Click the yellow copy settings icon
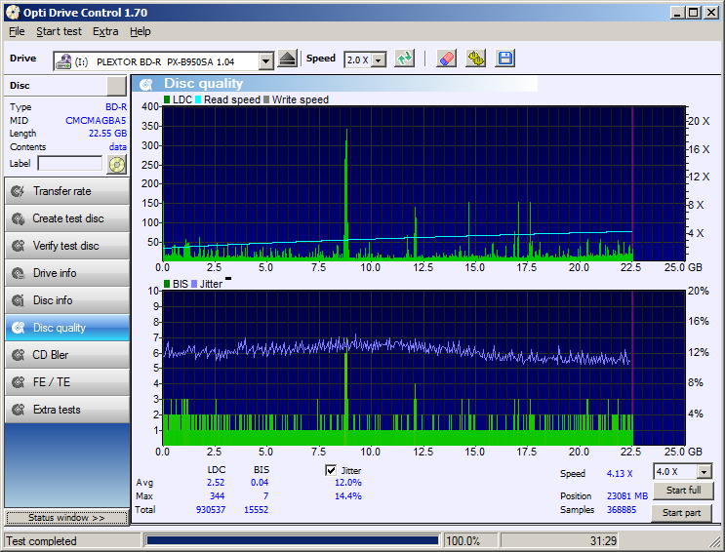This screenshot has width=725, height=552. (x=475, y=59)
